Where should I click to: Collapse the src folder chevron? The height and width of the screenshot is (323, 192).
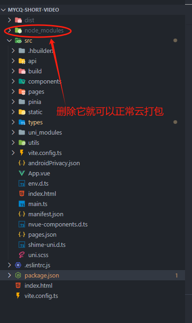click(9, 40)
